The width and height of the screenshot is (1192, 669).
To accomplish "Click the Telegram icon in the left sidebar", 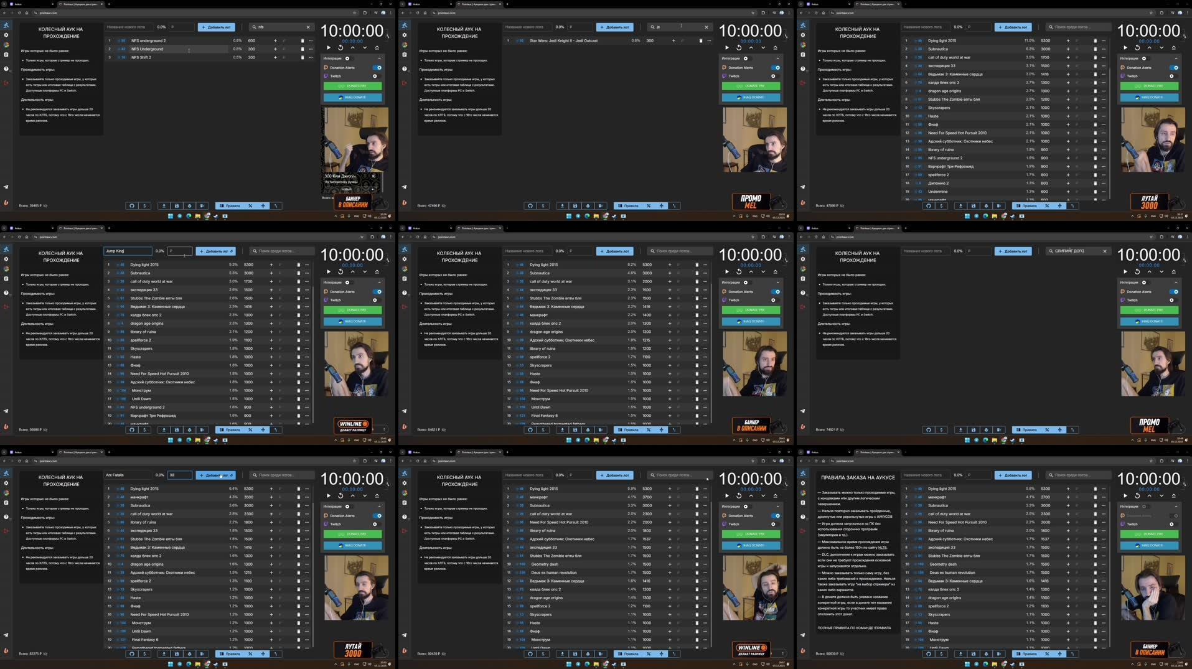I will (5, 187).
